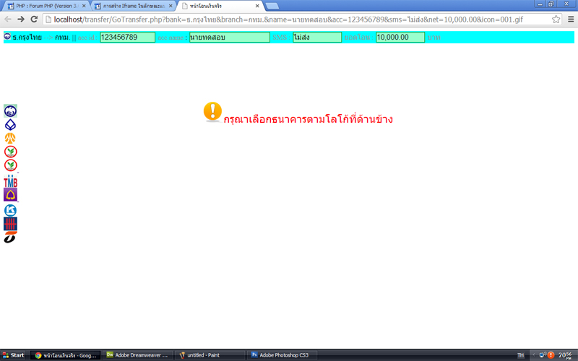Select green leaf logo just below orange logo
The width and height of the screenshot is (578, 361).
tap(11, 152)
